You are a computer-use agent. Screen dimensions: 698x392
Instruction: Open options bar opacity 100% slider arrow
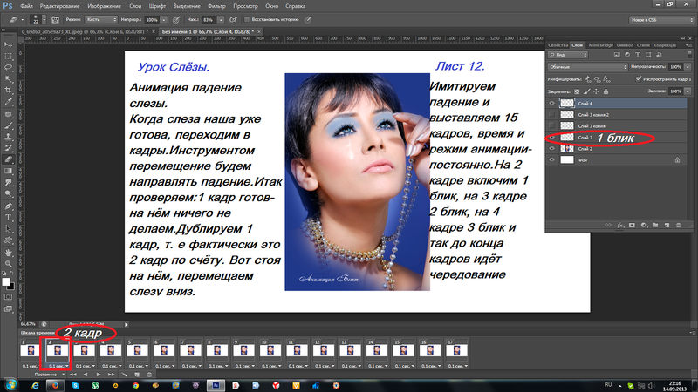[x=163, y=20]
